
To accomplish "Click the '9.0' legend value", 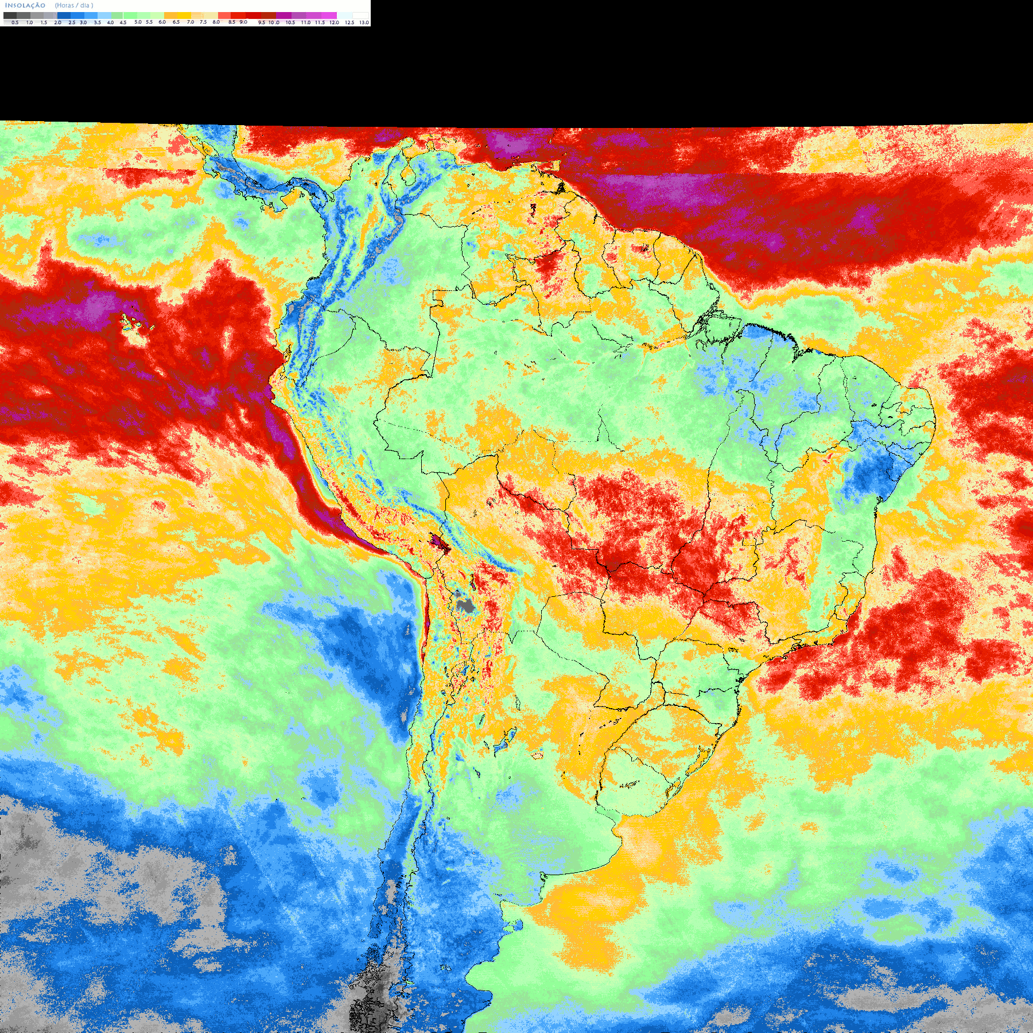I will 243,22.
